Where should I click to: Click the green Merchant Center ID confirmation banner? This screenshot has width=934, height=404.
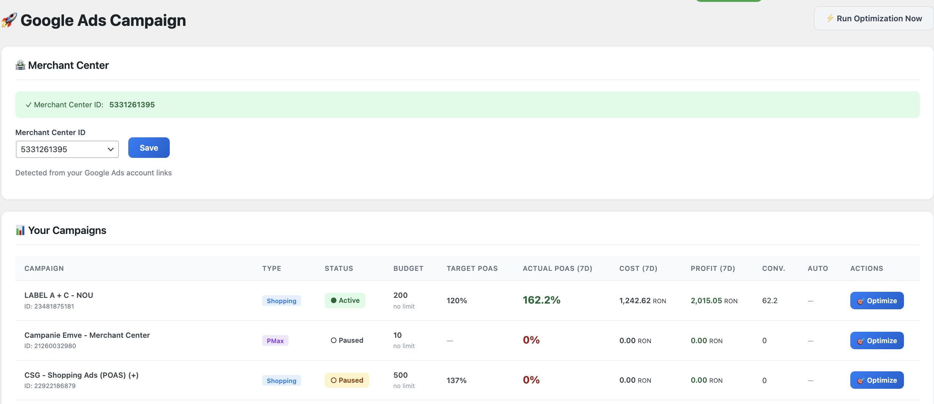[x=467, y=105]
